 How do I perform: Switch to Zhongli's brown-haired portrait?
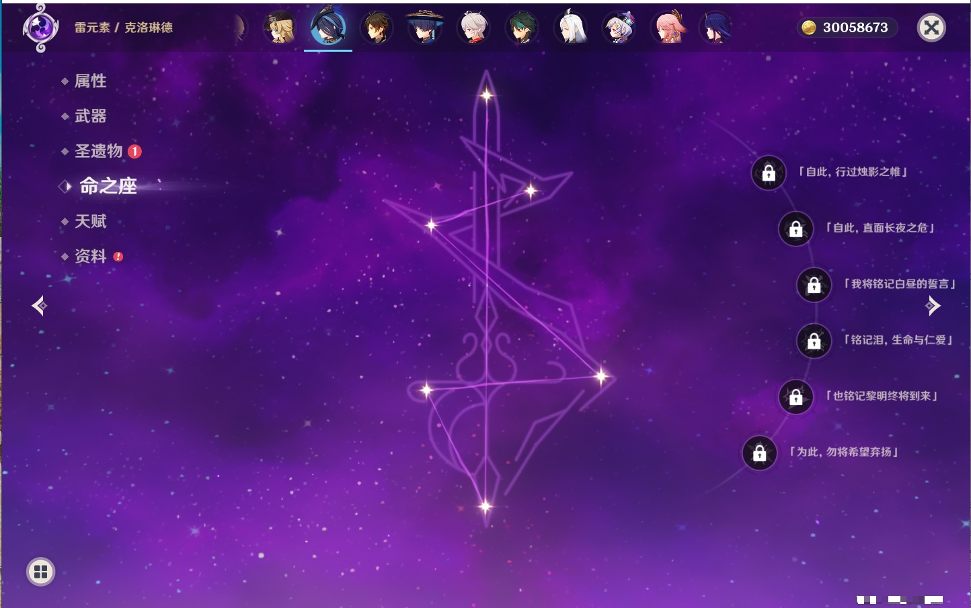tap(377, 28)
